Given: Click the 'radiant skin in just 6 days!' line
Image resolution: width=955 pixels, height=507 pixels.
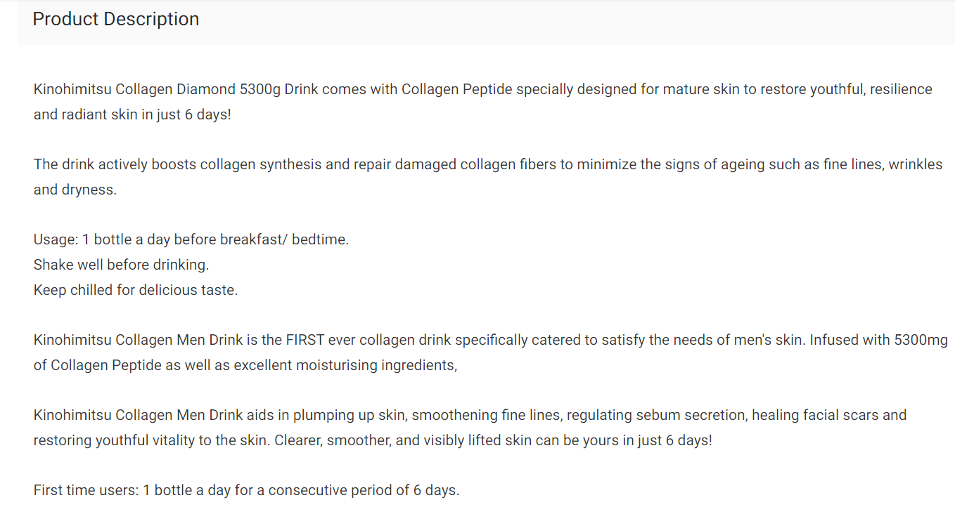Looking at the screenshot, I should point(132,114).
